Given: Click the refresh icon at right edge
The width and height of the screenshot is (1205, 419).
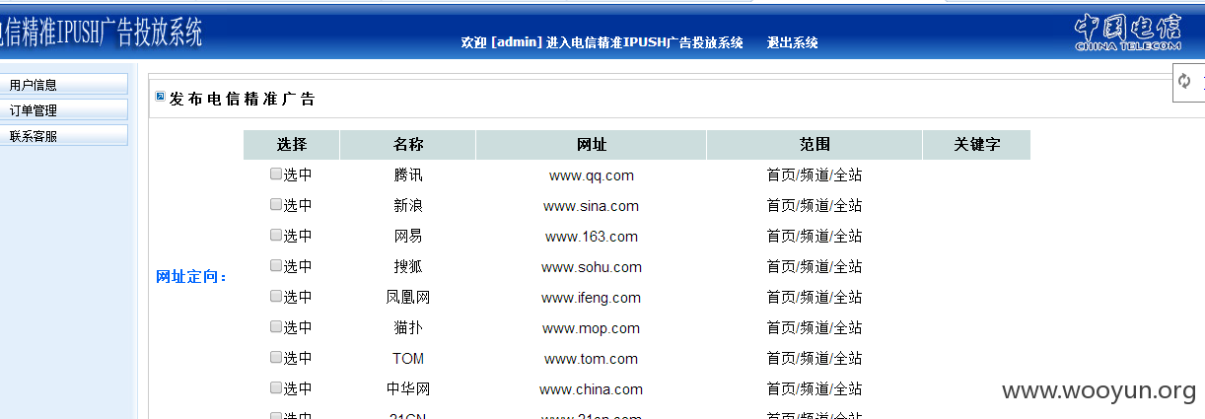Looking at the screenshot, I should 1184,81.
